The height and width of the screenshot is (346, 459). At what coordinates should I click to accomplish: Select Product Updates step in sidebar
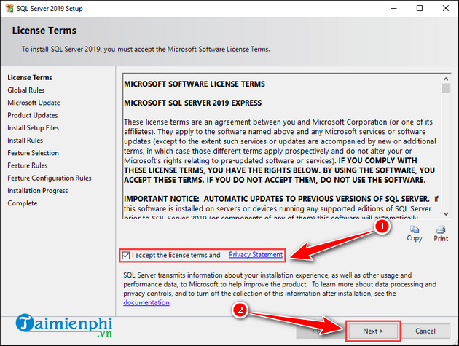(x=33, y=115)
